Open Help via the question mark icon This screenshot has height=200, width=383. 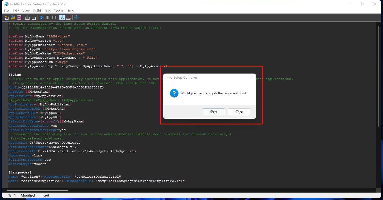77,18
